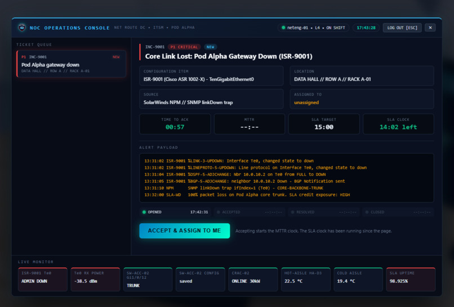Click the SW-ACC-02 Gi1/0/12 TRUNK card
454x307 pixels.
click(x=148, y=279)
